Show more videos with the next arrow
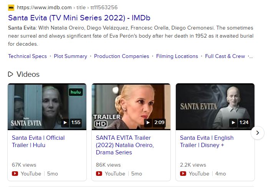Image resolution: width=271 pixels, height=187 pixels. point(258,133)
